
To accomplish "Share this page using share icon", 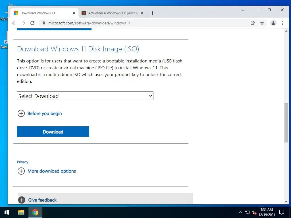I will (x=253, y=23).
